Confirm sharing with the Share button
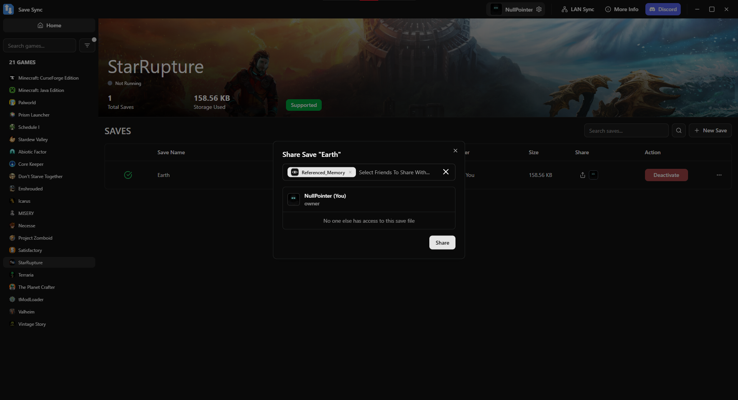738x400 pixels. [442, 243]
